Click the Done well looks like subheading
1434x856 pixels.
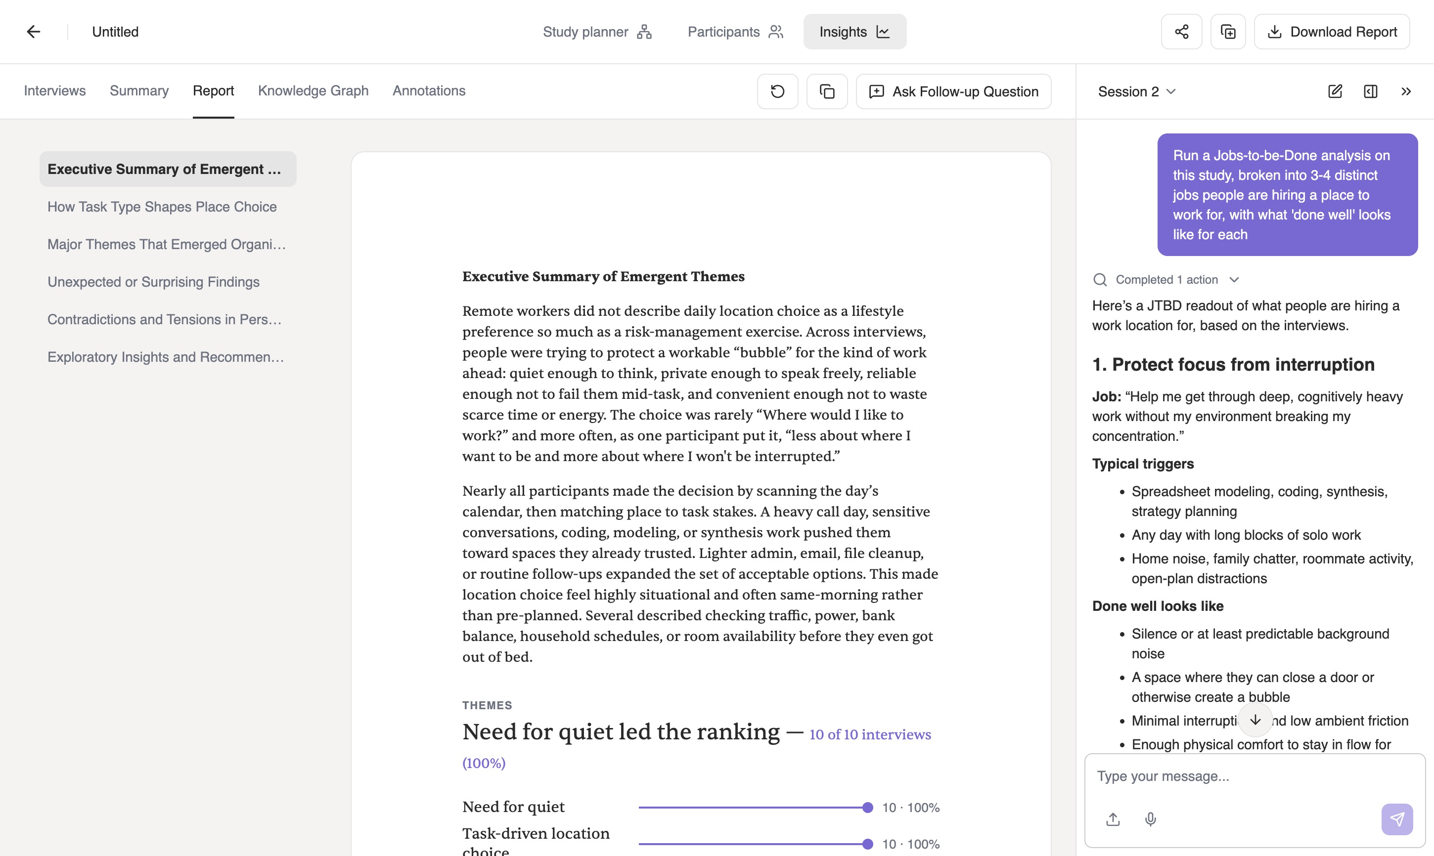[x=1158, y=605]
